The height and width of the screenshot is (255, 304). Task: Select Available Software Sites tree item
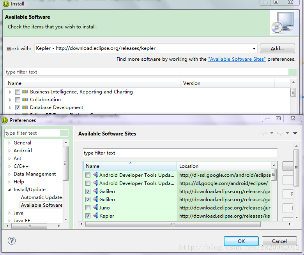coord(42,205)
